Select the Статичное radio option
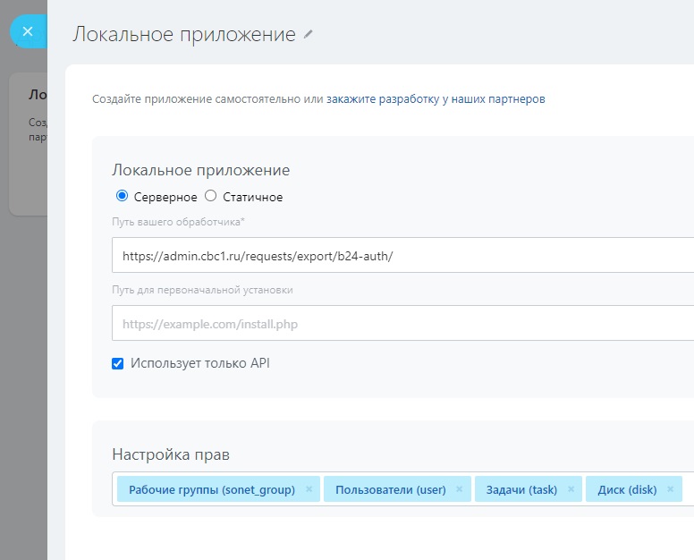This screenshot has width=694, height=560. (x=211, y=196)
